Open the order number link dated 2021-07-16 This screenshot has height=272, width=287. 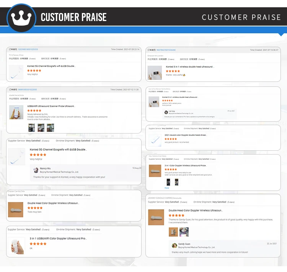tap(166, 50)
